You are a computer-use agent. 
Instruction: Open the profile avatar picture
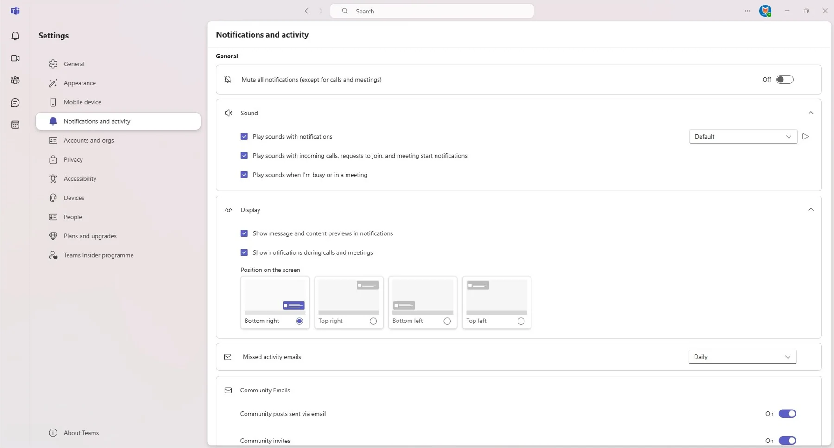(x=765, y=11)
